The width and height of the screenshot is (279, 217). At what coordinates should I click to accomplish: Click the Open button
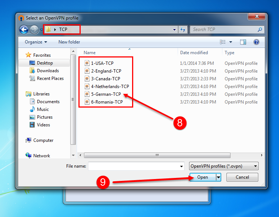tap(202, 177)
